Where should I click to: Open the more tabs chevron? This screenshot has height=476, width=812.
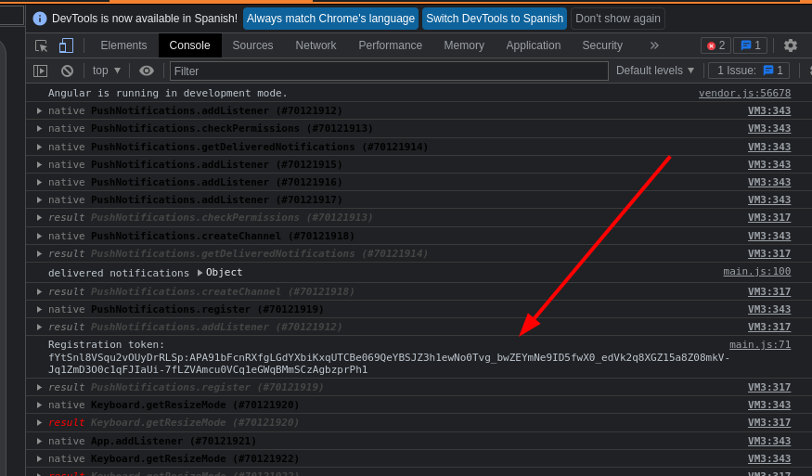[654, 45]
